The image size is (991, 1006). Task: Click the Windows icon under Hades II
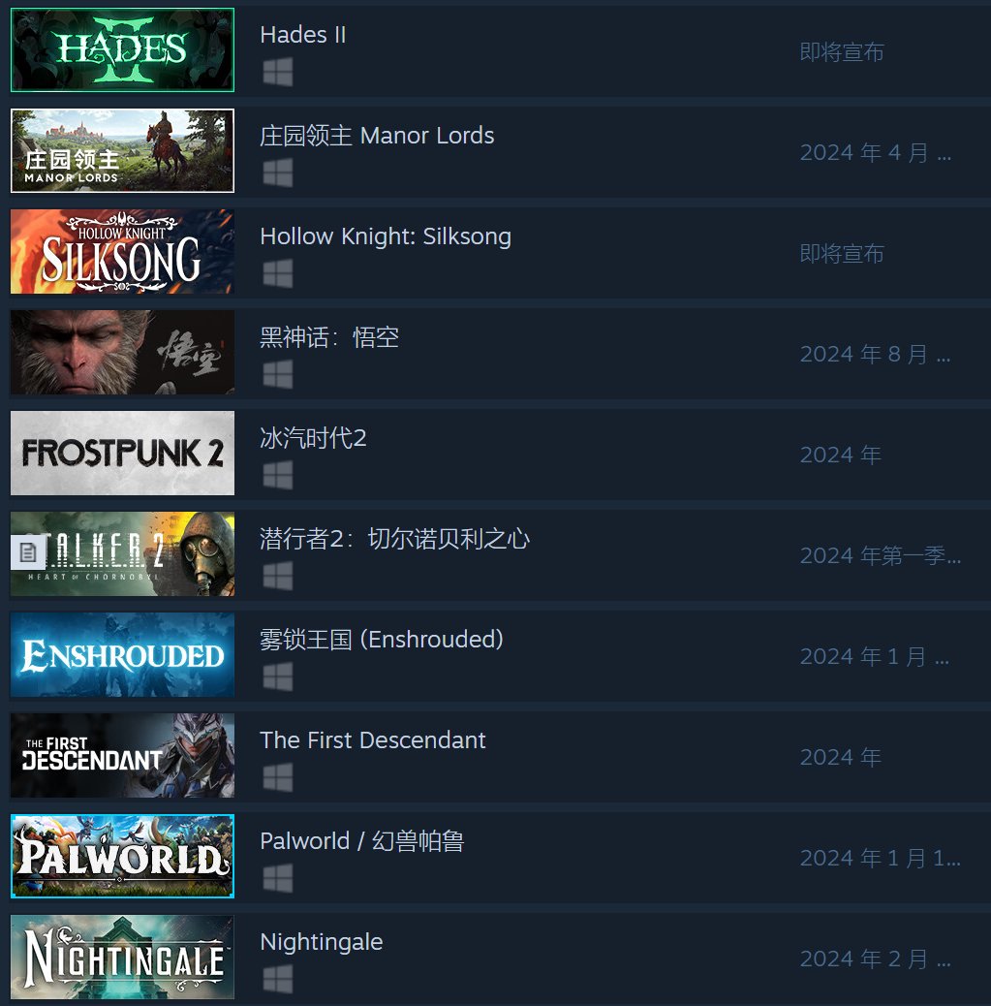click(x=278, y=72)
